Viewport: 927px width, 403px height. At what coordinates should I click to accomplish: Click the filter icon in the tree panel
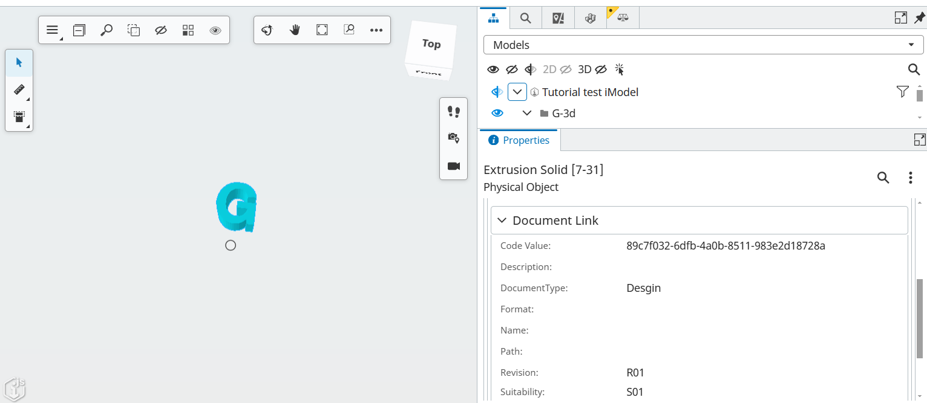click(902, 91)
